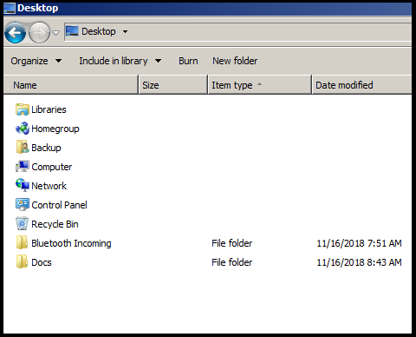Viewport: 416px width, 337px height.
Task: Click the Back navigation arrow button
Action: [16, 33]
